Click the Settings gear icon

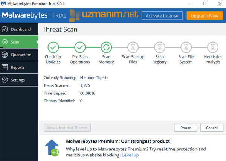[x=5, y=80]
